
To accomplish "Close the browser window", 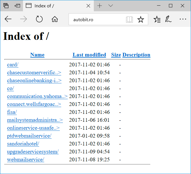I will coord(182,6).
